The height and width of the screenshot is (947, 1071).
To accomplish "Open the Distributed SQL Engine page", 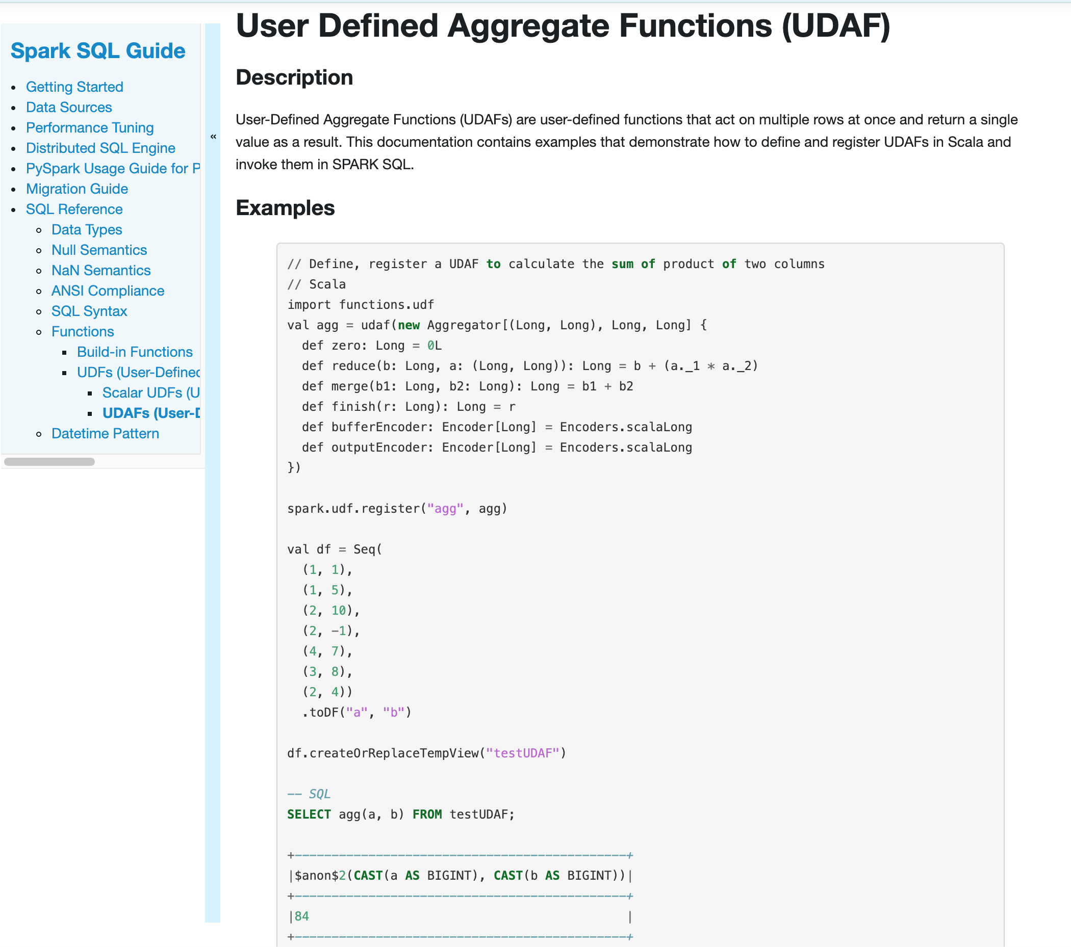I will (100, 148).
